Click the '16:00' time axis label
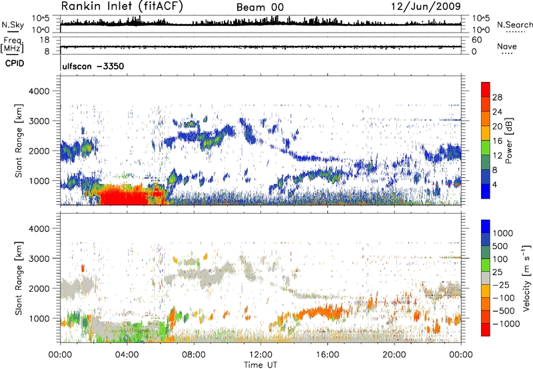Viewport: 533px width, 369px height. tap(327, 355)
